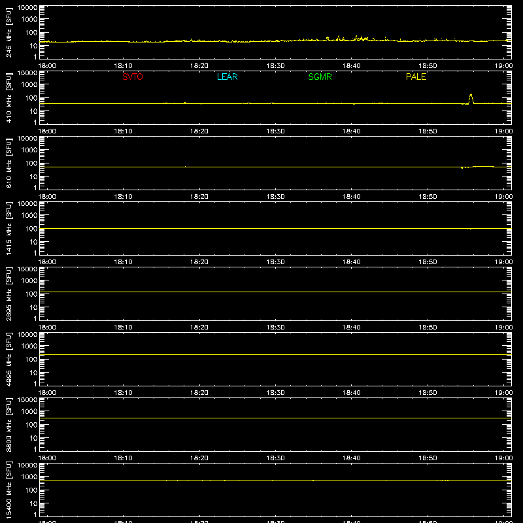Click 18:00 label under the 245 MHz plot
The image size is (523, 523).
47,66
